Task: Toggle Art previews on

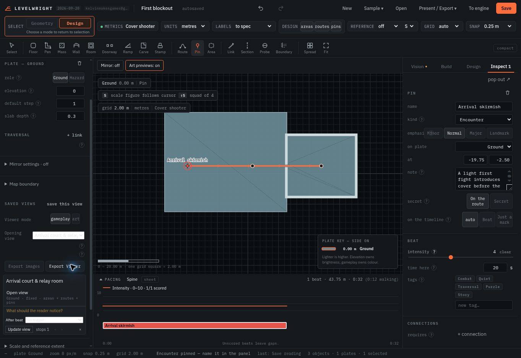Action: pos(144,65)
